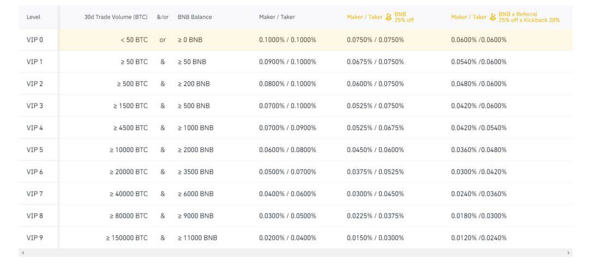Click the "≥ 150000 BTC" volume cell
Image resolution: width=589 pixels, height=268 pixels.
point(127,237)
